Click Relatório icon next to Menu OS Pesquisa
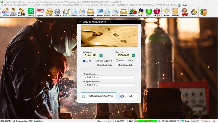The height and width of the screenshot is (123, 218). point(83,12)
